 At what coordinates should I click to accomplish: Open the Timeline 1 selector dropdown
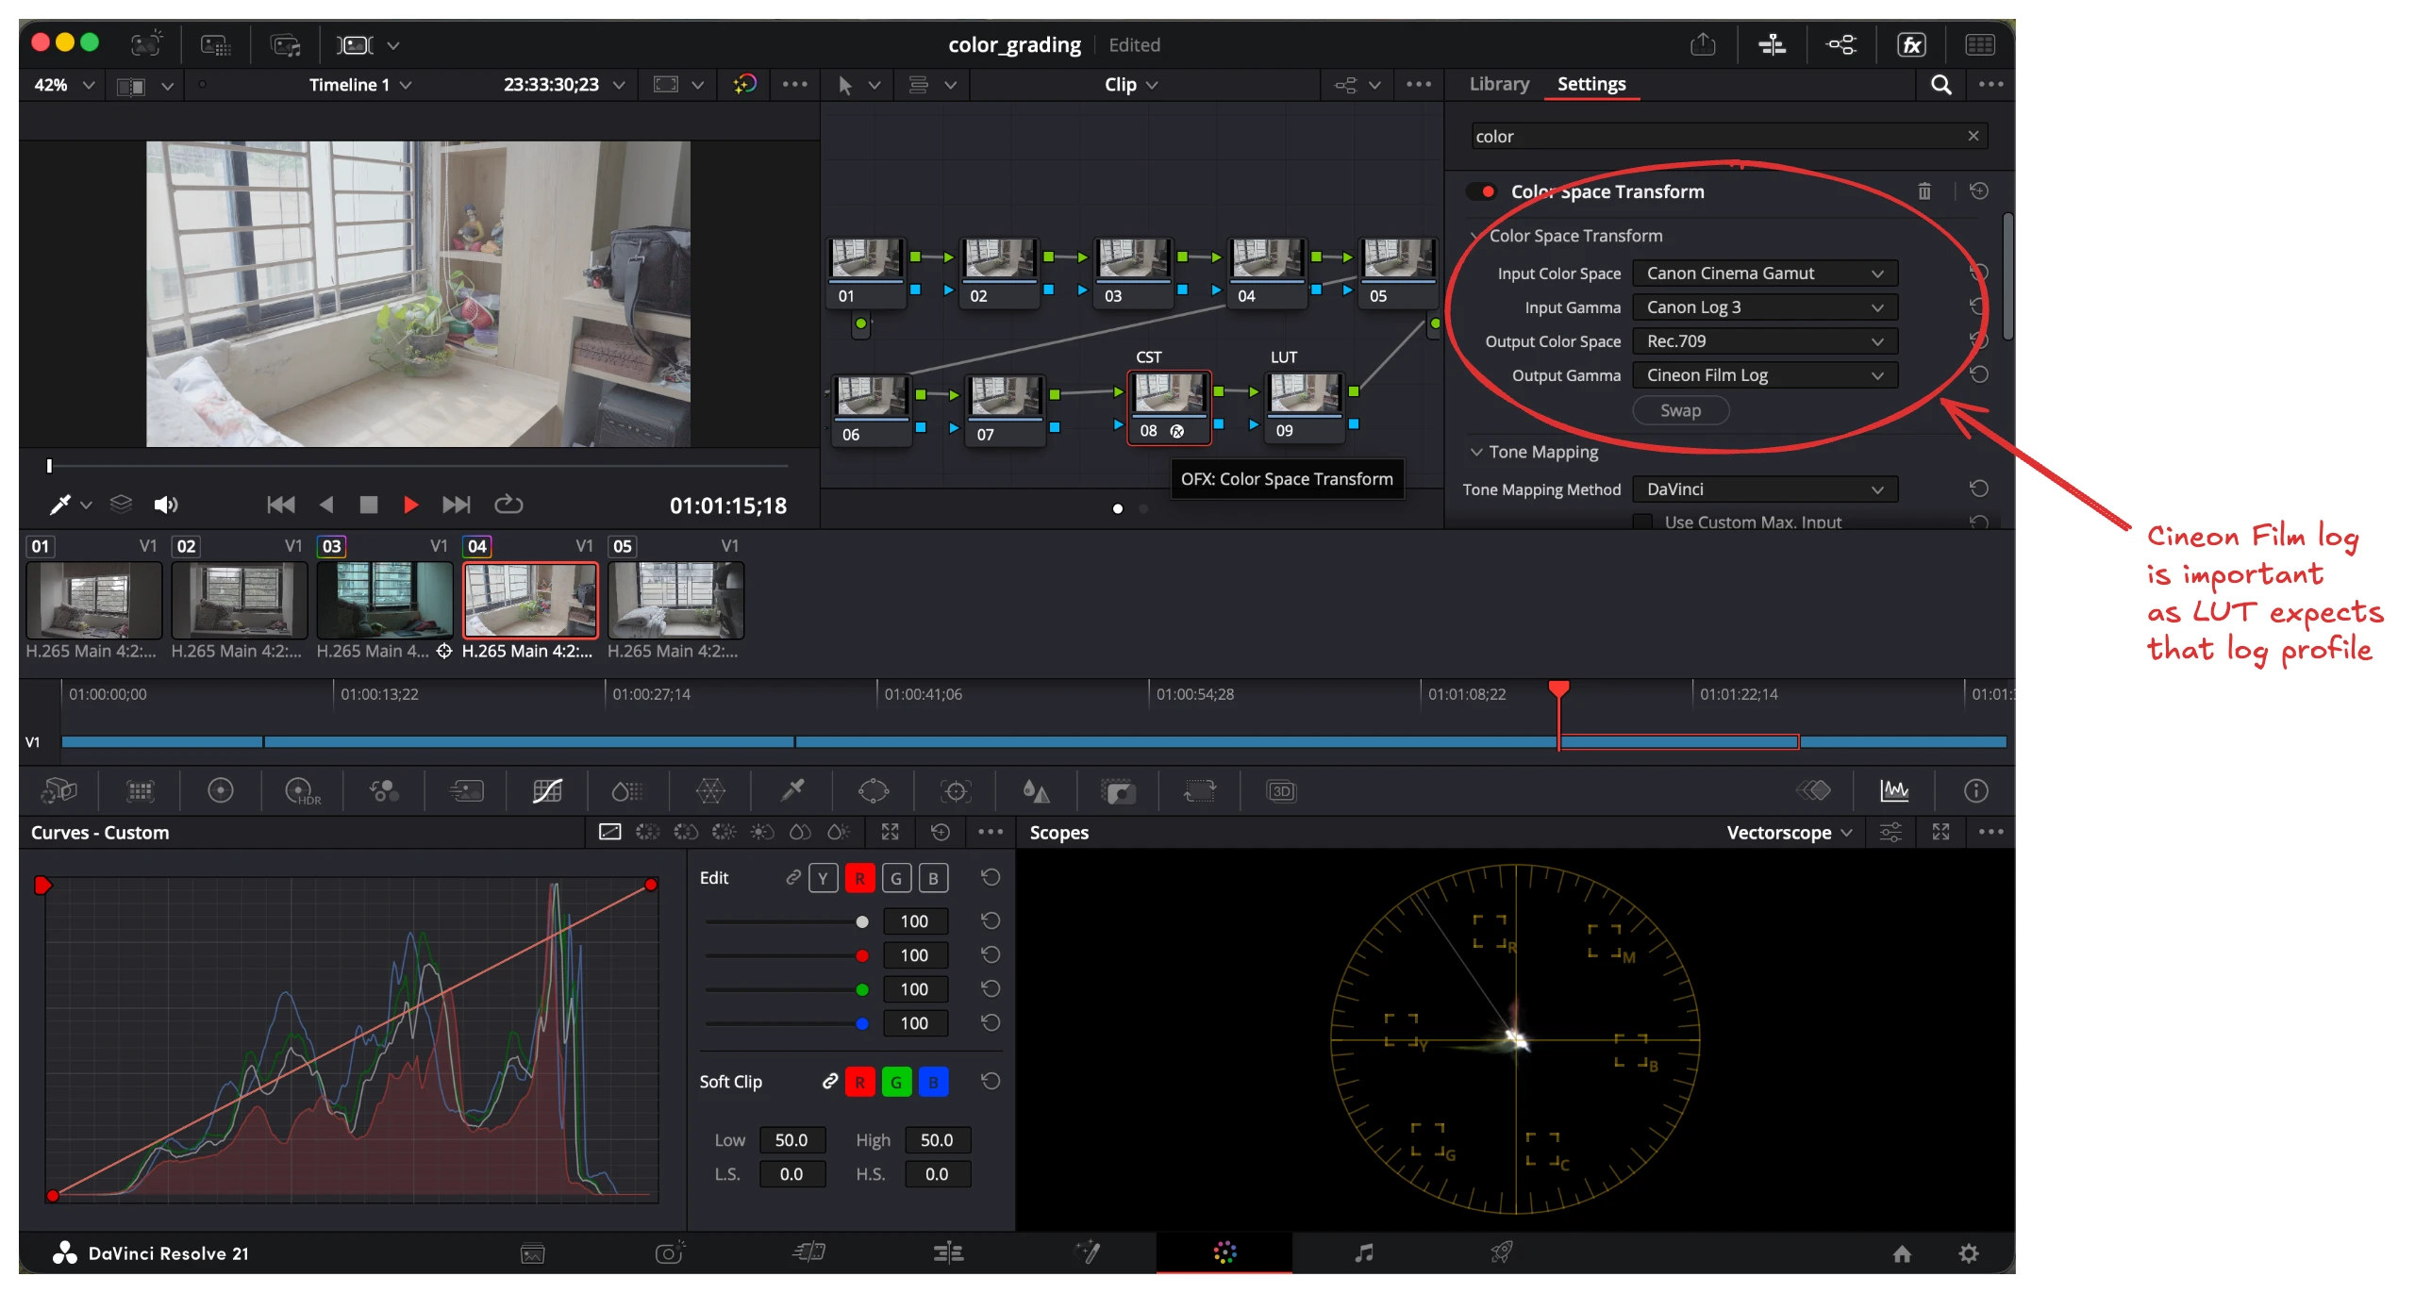click(360, 85)
